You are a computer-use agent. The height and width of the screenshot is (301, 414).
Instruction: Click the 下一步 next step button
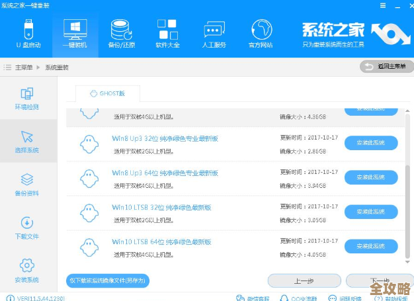tap(380, 280)
